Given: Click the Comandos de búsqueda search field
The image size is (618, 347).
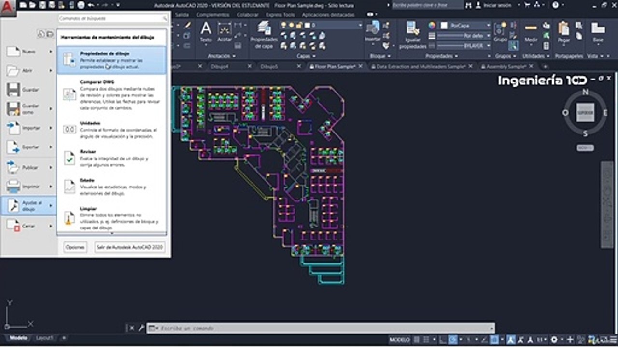Looking at the screenshot, I should [113, 18].
